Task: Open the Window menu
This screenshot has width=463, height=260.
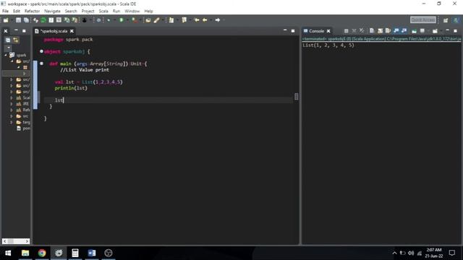Action: [132, 11]
